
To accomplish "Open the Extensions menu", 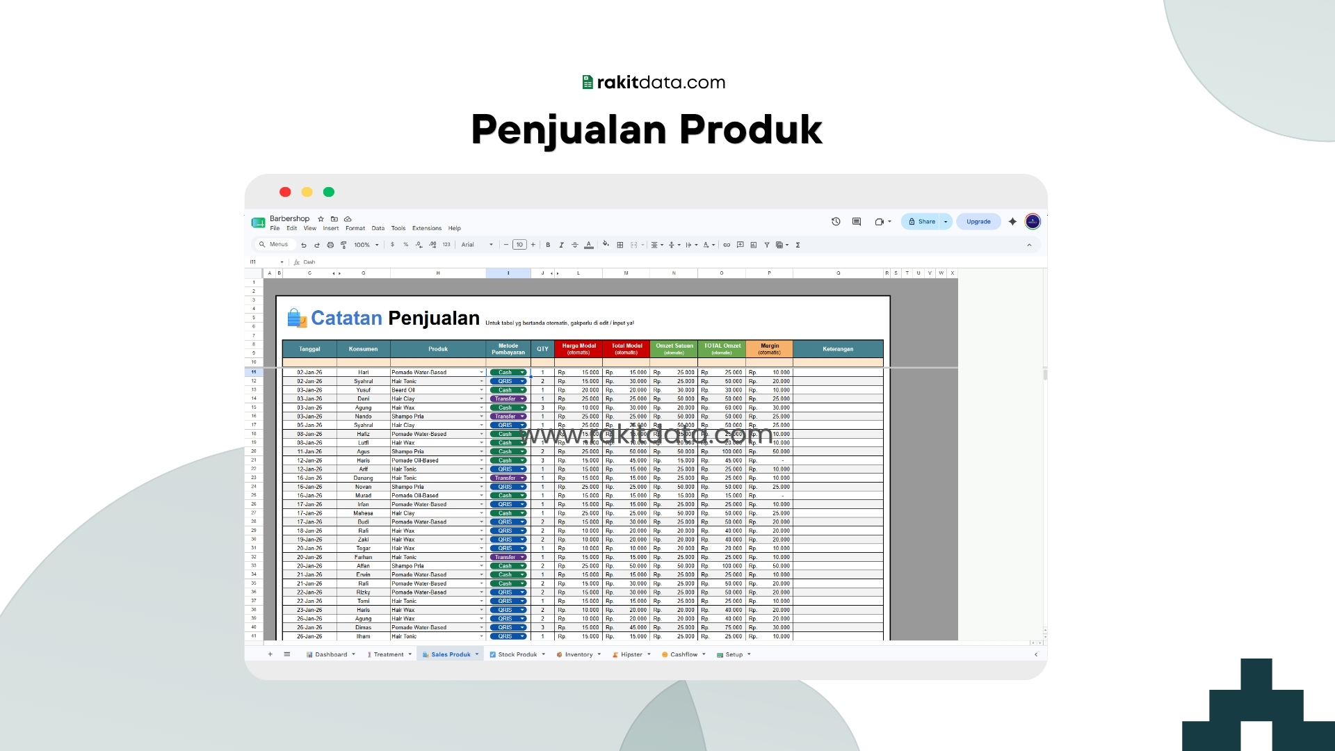I will pos(427,228).
